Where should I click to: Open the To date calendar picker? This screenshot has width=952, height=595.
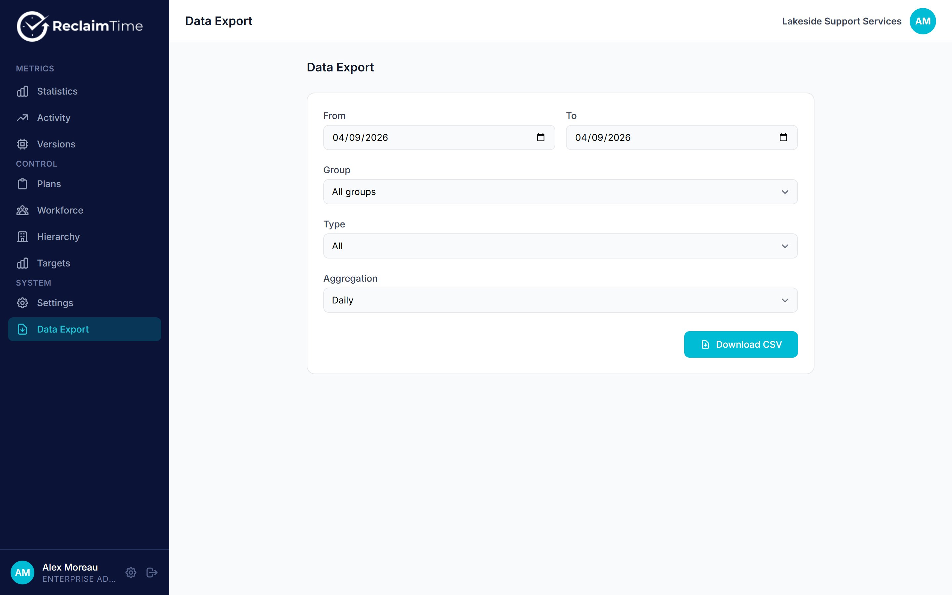coord(783,137)
